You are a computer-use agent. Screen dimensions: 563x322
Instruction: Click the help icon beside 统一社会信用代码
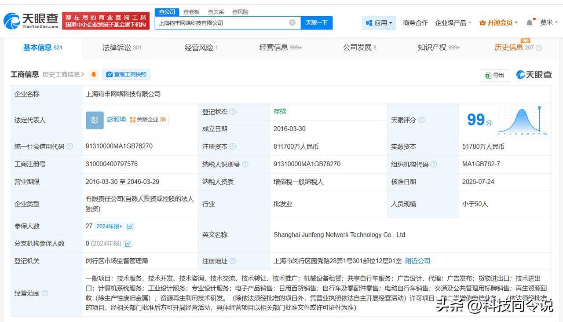click(69, 146)
